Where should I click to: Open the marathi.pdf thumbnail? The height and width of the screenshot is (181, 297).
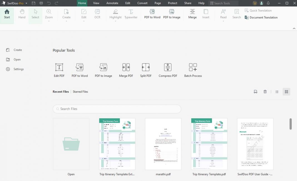point(163,144)
